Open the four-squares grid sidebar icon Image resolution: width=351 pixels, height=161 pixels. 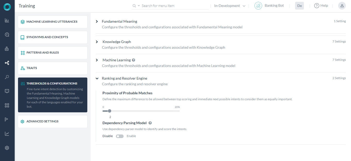pos(7,105)
